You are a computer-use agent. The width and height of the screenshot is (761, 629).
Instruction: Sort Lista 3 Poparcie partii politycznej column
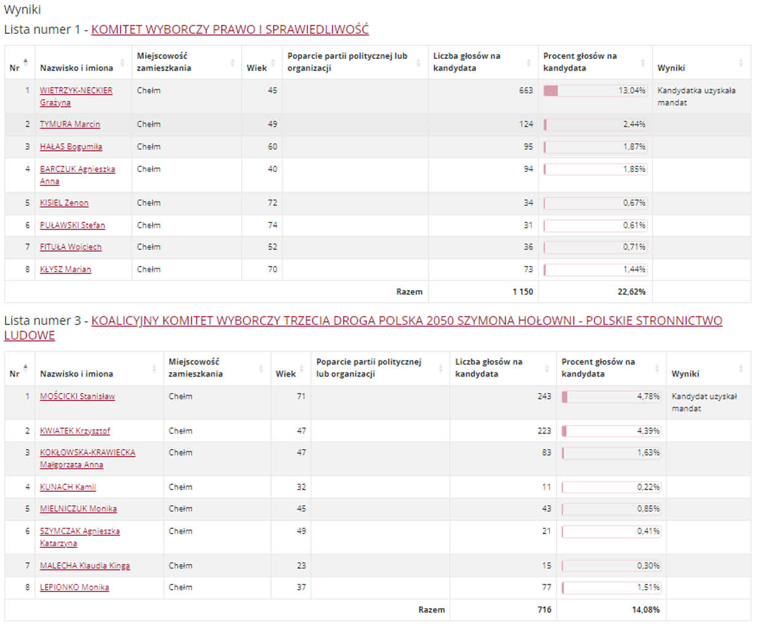point(440,368)
